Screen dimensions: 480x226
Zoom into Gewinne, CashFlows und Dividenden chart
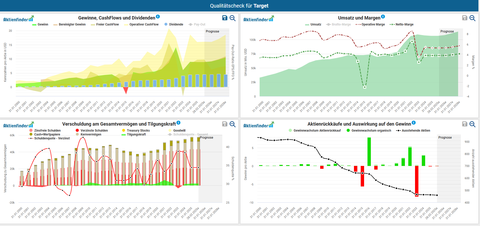point(233,18)
